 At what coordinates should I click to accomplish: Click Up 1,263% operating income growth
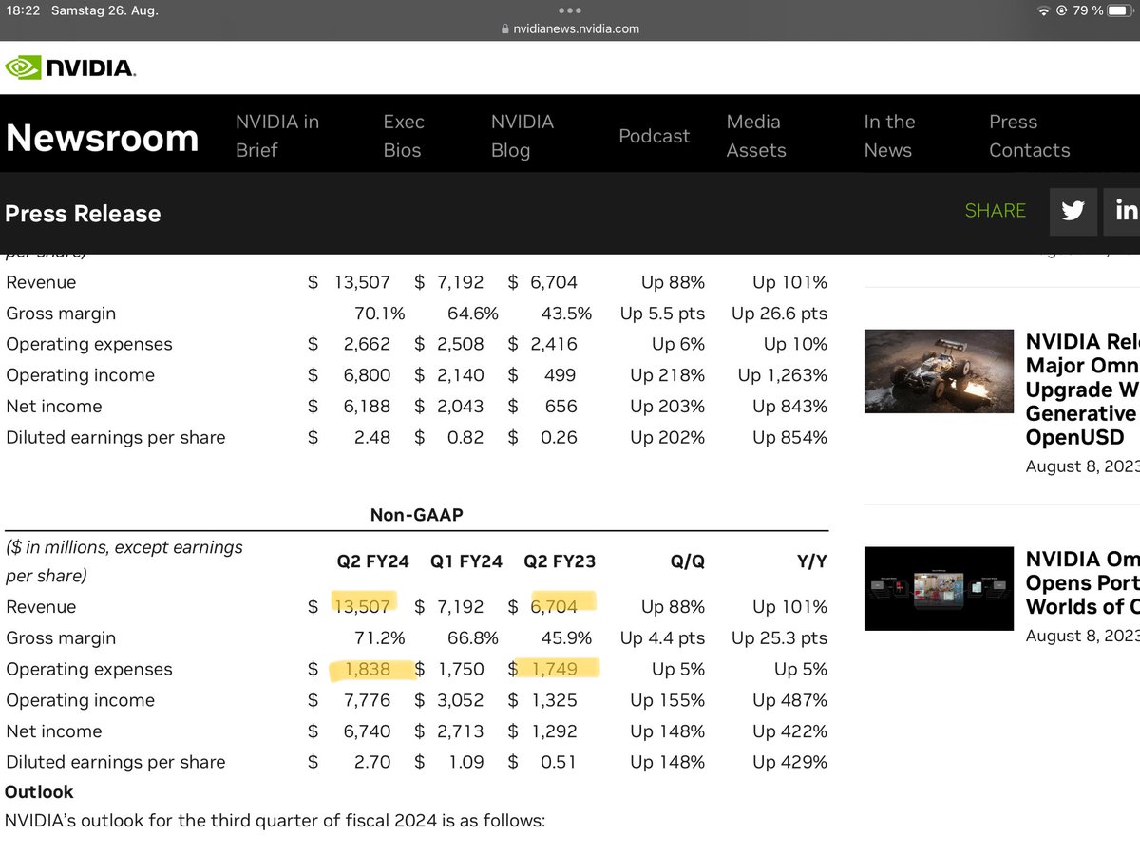pos(783,375)
